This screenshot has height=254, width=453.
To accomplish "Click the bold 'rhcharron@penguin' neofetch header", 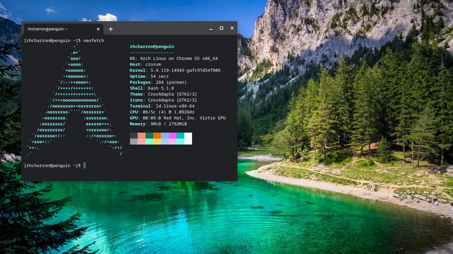I will (152, 47).
